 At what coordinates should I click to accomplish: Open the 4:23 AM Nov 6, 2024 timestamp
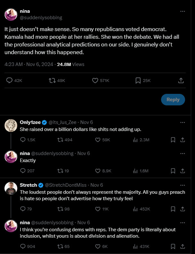click(x=29, y=64)
